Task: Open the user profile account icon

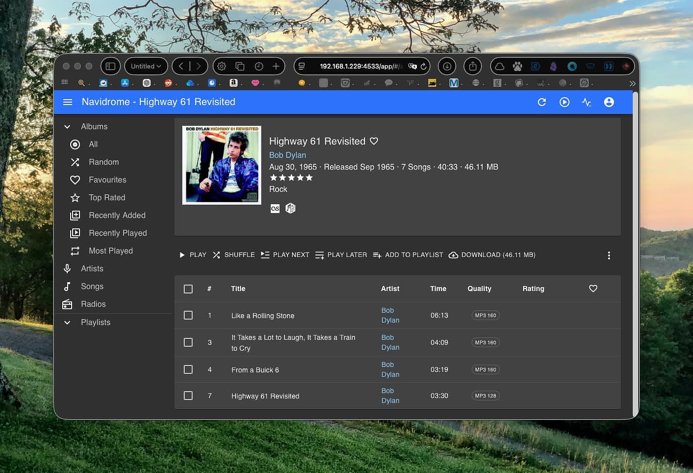Action: coord(609,102)
